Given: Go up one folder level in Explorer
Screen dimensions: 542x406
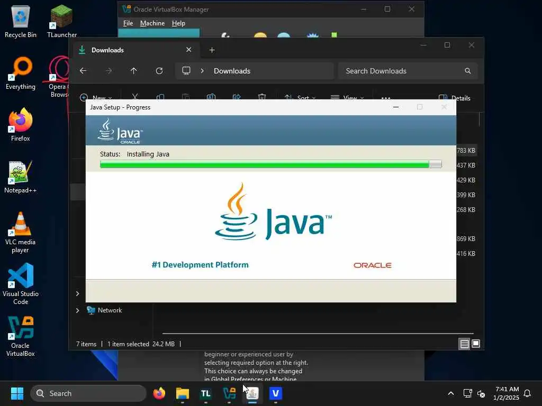Looking at the screenshot, I should click(134, 71).
